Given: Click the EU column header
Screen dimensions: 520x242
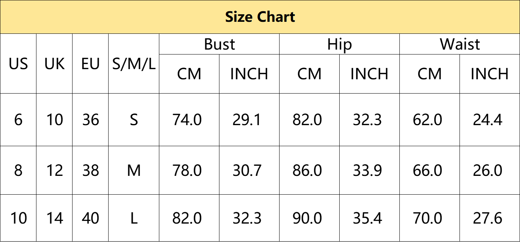Looking at the screenshot, I should pyautogui.click(x=91, y=64).
